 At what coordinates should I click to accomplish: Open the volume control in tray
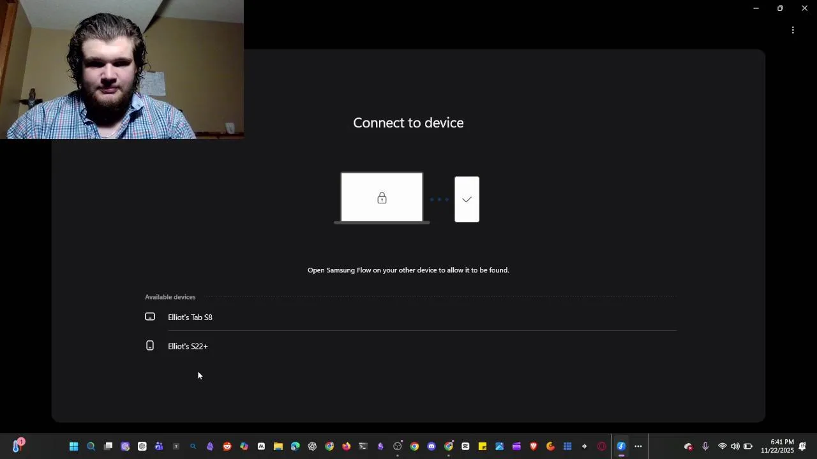coord(735,446)
